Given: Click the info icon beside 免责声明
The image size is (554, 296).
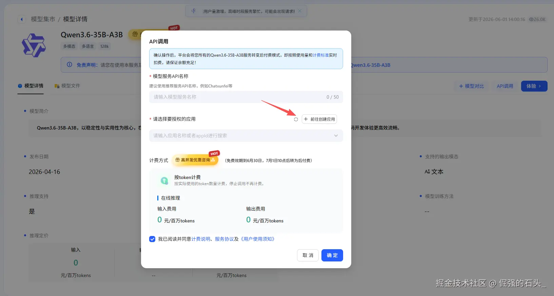Looking at the screenshot, I should 70,65.
